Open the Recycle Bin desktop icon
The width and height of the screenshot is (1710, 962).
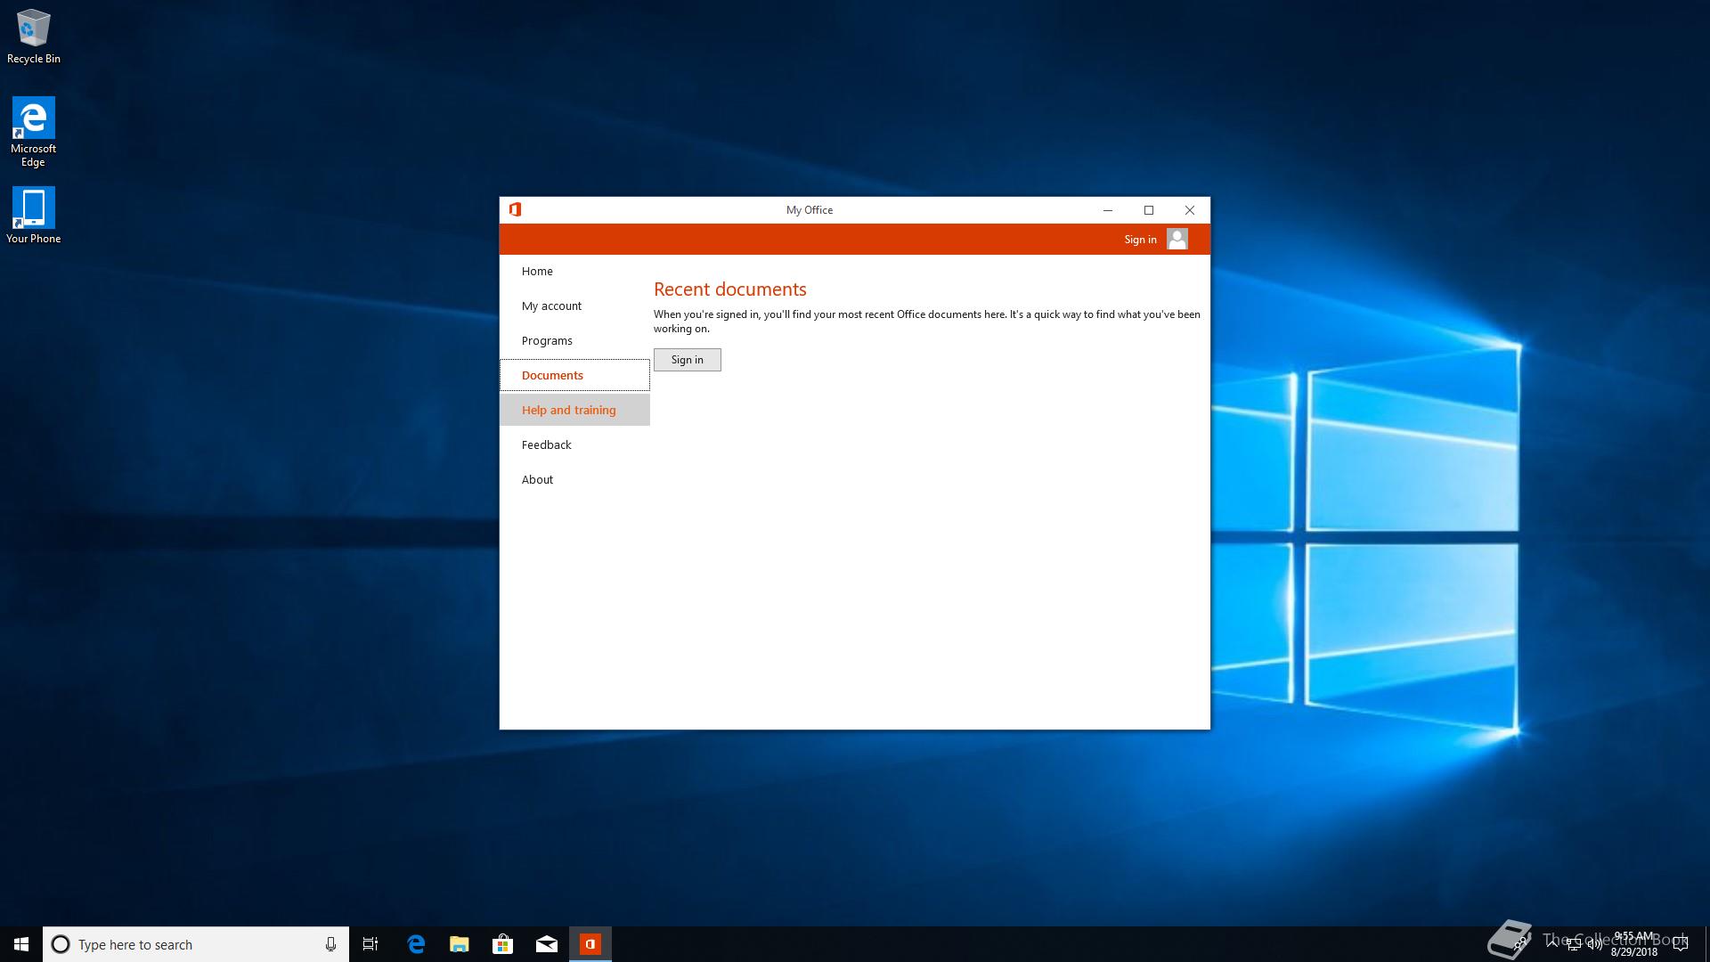coord(33,37)
